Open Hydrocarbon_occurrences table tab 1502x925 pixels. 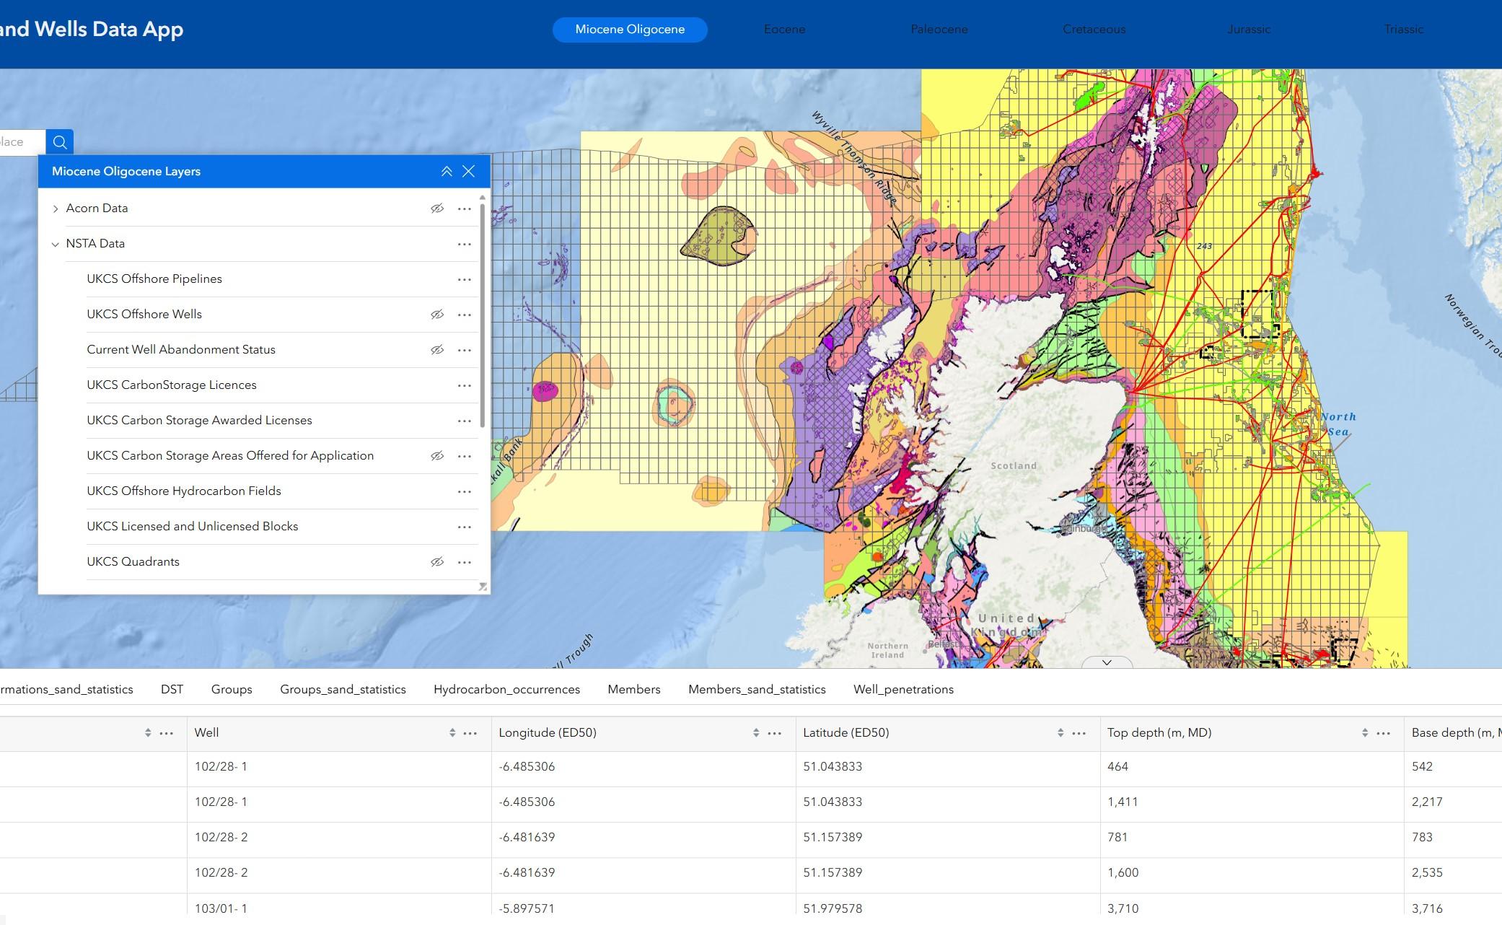506,690
